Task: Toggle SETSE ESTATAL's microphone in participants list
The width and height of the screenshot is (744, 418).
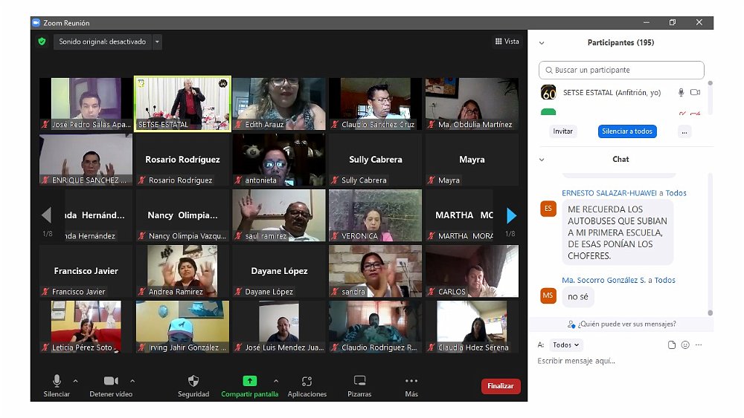Action: [680, 93]
